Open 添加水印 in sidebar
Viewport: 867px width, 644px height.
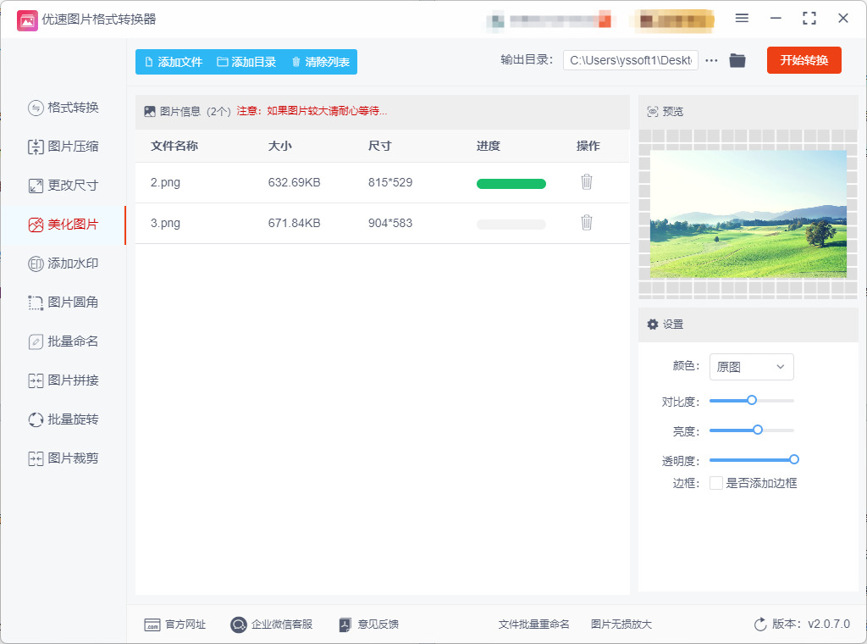pos(63,264)
